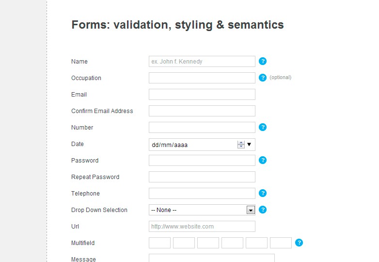Click the first Multifield box

click(x=159, y=243)
